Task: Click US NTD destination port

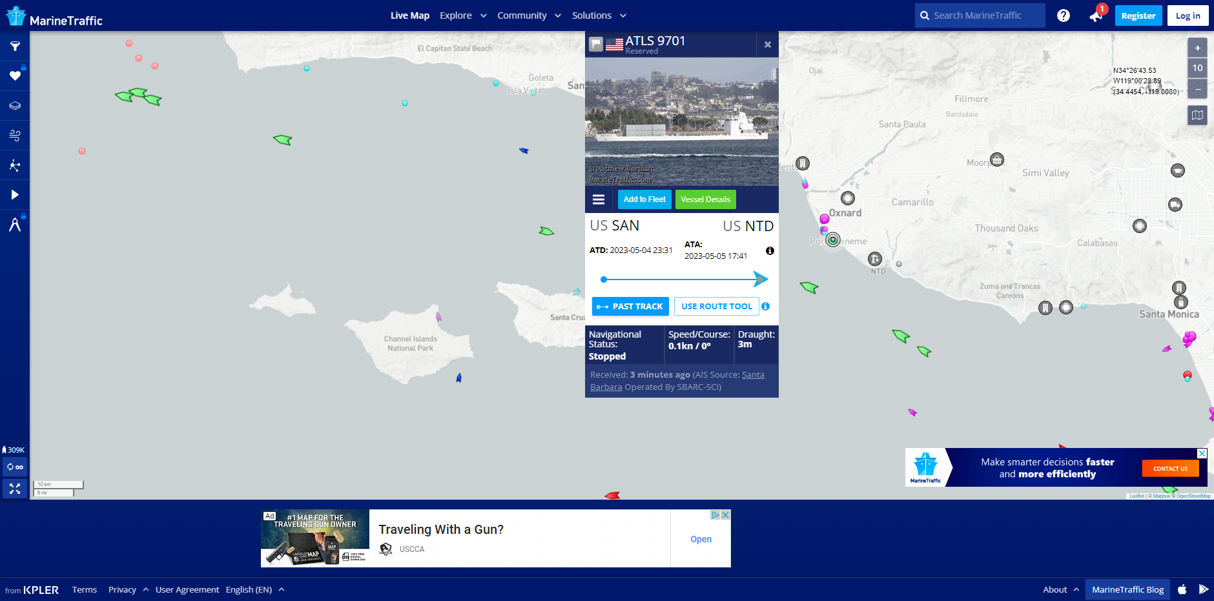Action: click(748, 226)
